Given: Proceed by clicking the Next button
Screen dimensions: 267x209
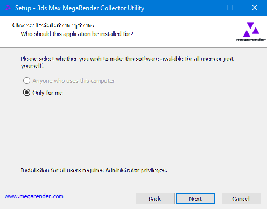Looking at the screenshot, I should click(195, 199).
